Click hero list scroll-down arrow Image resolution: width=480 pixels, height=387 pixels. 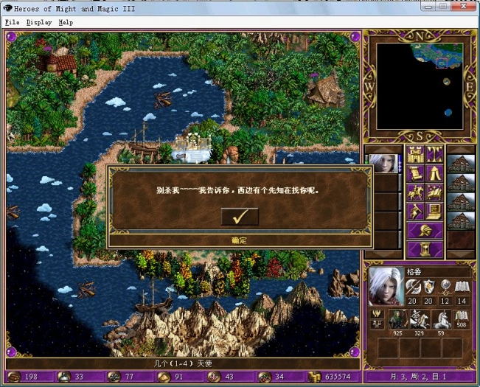tap(383, 254)
